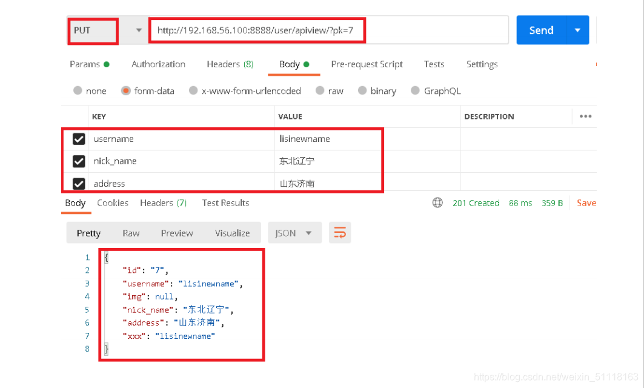Select the form-data radio button

coord(125,90)
